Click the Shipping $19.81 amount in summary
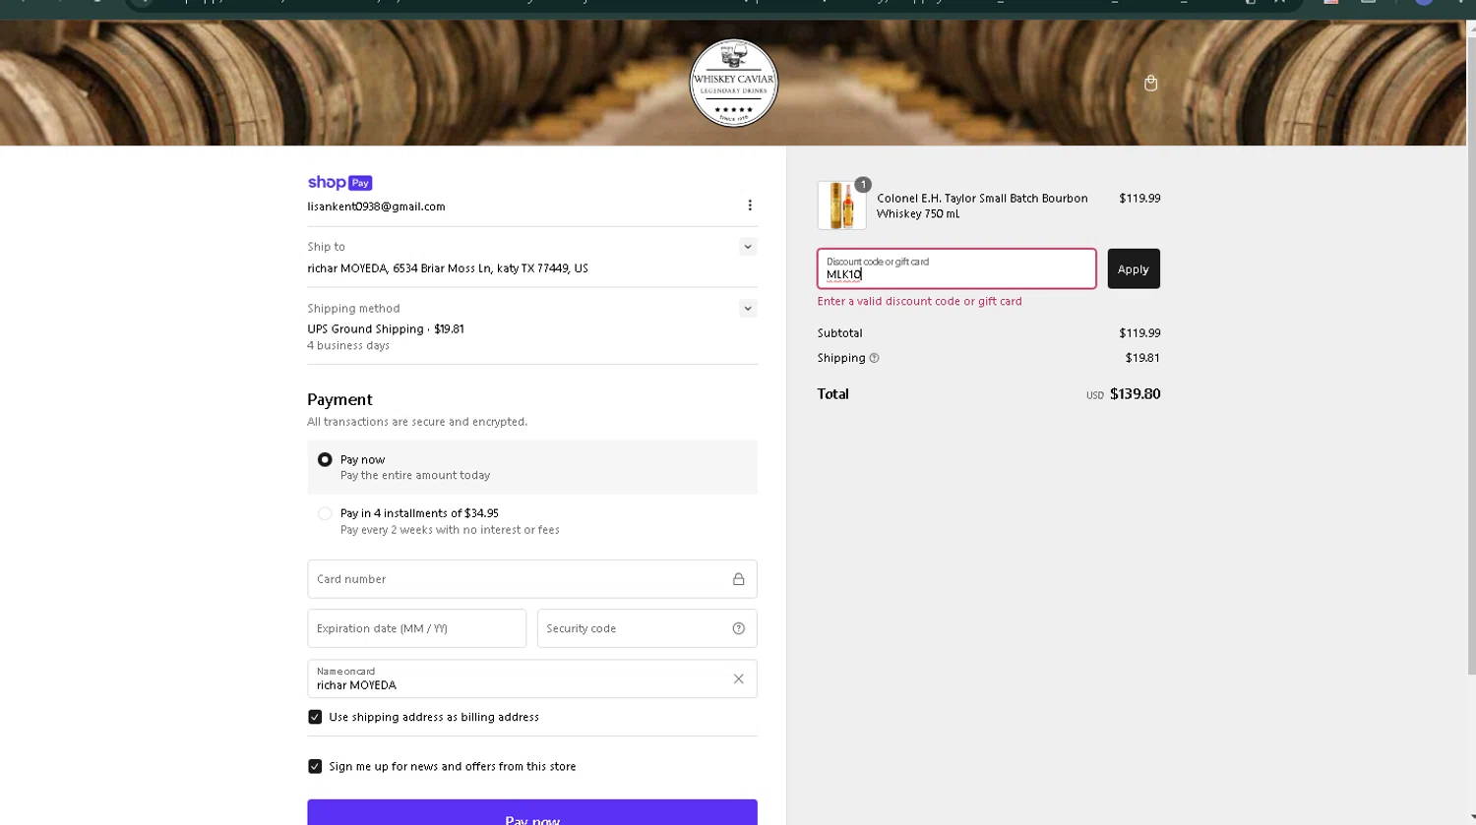1476x825 pixels. (1142, 358)
